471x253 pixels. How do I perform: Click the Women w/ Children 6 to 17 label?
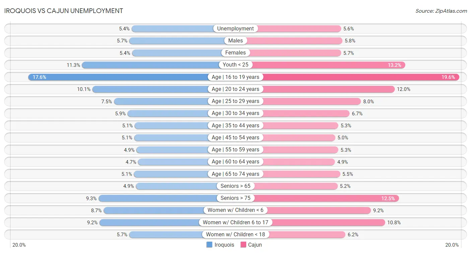pos(235,222)
